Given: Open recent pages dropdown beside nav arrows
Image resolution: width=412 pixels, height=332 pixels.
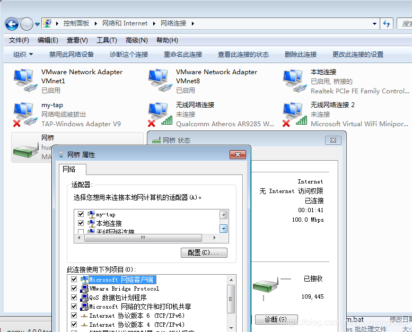Looking at the screenshot, I should click(37, 24).
